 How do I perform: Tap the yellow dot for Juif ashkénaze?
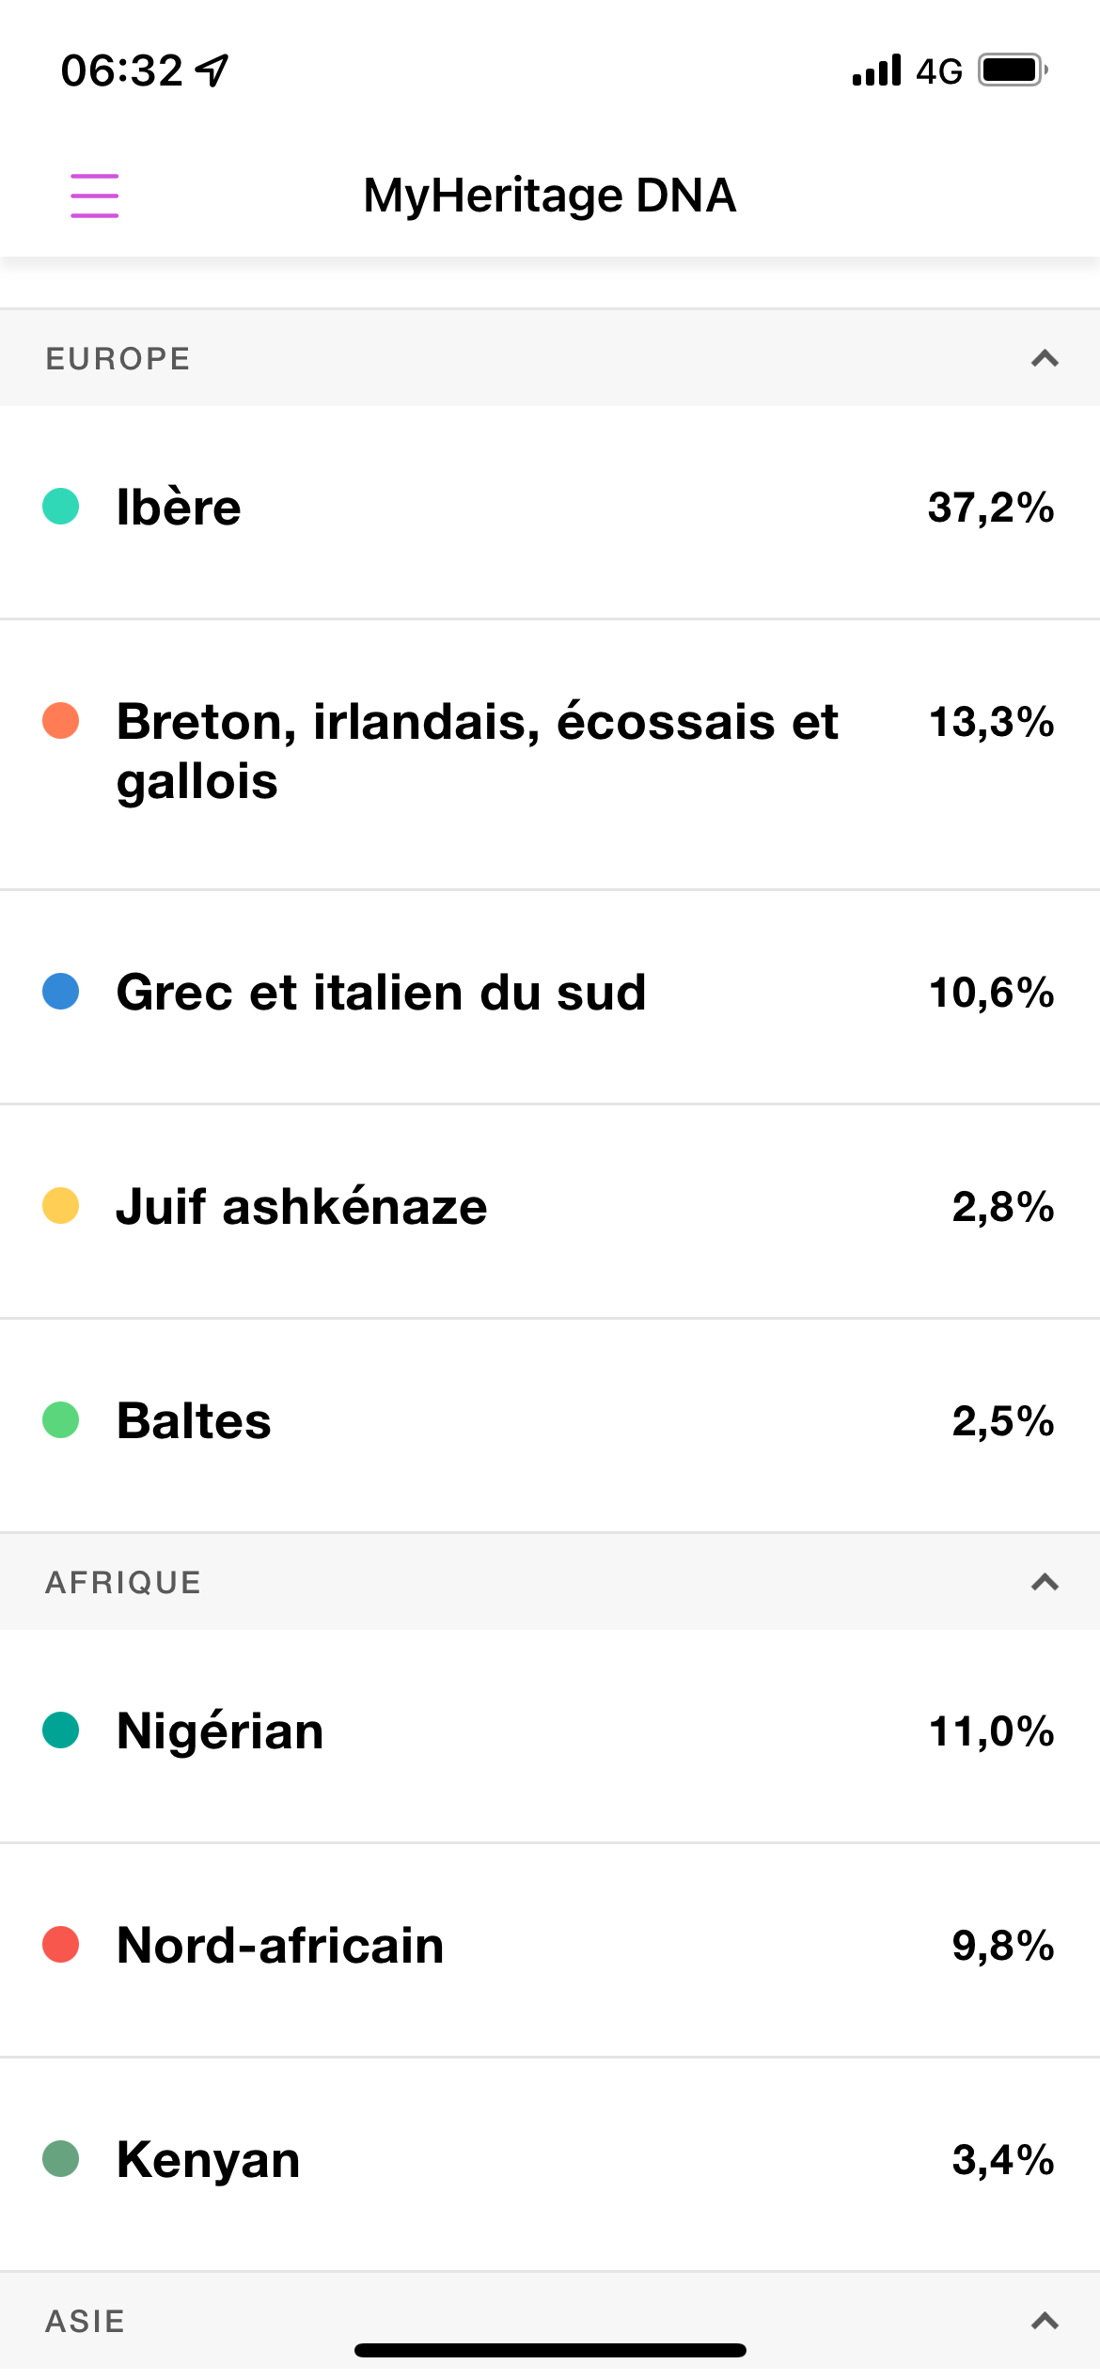coord(61,1206)
